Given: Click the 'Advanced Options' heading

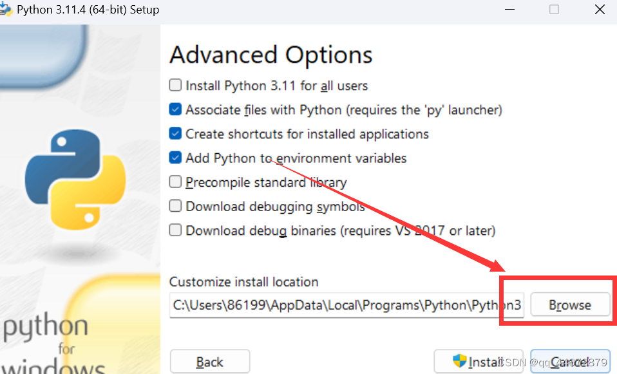Looking at the screenshot, I should [271, 55].
